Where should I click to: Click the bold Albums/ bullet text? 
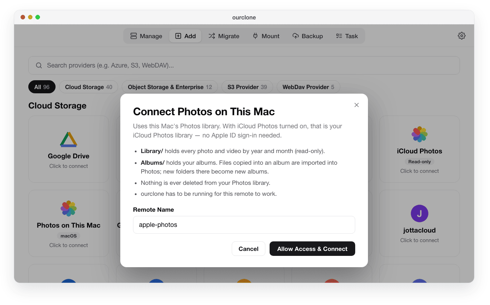pyautogui.click(x=152, y=163)
